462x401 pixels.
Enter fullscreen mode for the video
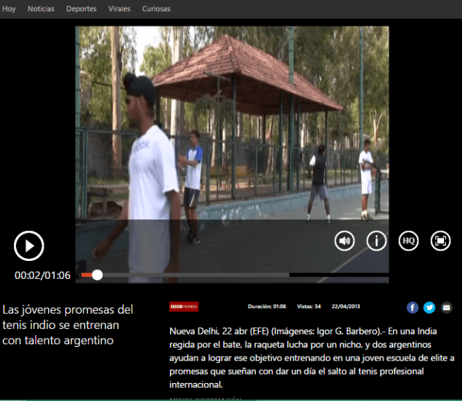tap(440, 241)
